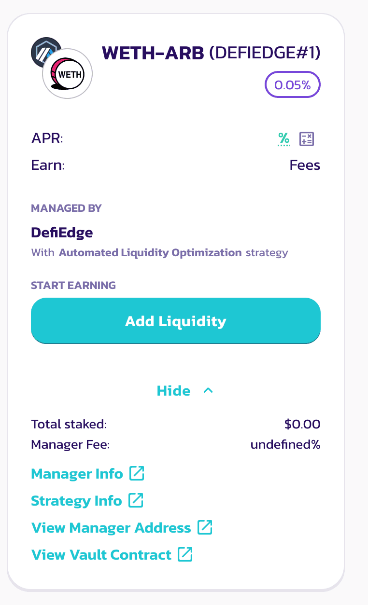Click the DefiEdge manager name
This screenshot has width=368, height=605.
[x=62, y=233]
